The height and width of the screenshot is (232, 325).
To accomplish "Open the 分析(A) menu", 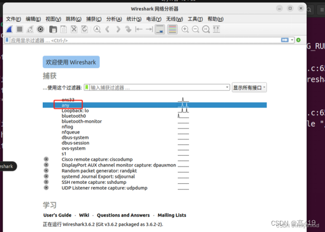I will [x=114, y=19].
